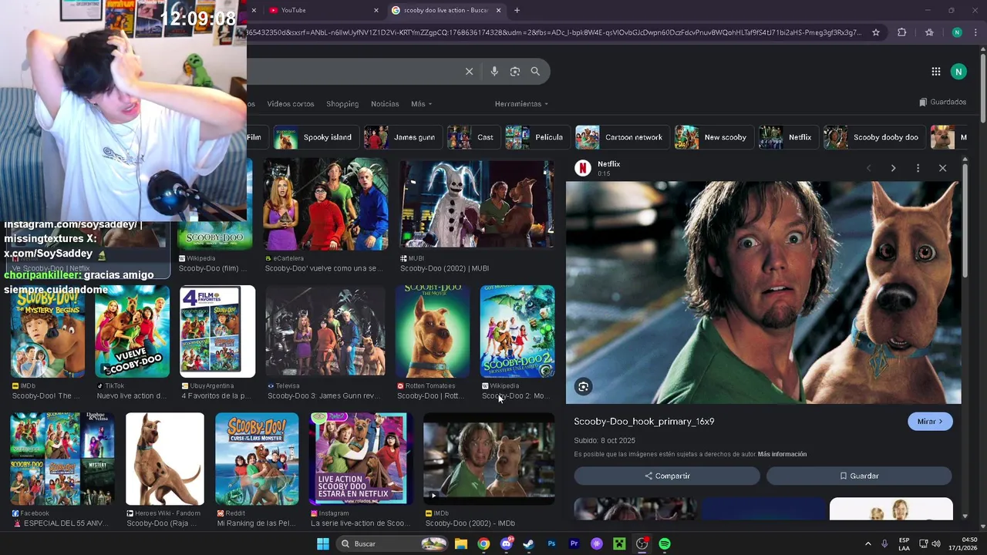Open Guardados saved items
The width and height of the screenshot is (987, 555).
click(942, 102)
